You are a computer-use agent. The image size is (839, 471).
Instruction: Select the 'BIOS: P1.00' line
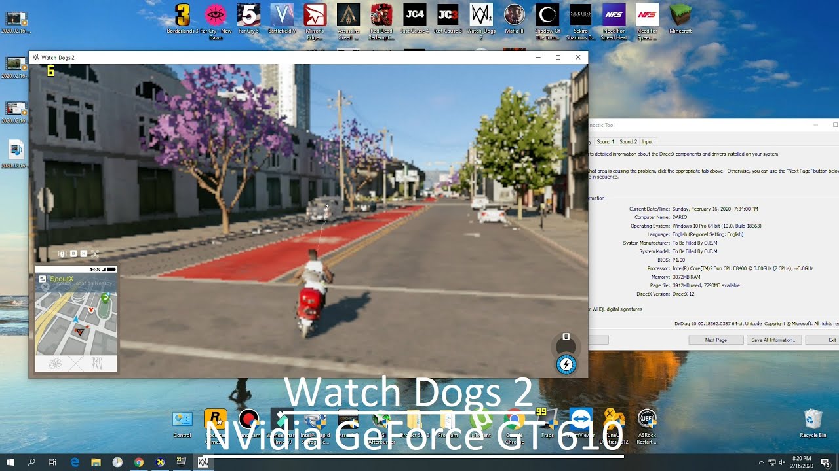pyautogui.click(x=671, y=260)
